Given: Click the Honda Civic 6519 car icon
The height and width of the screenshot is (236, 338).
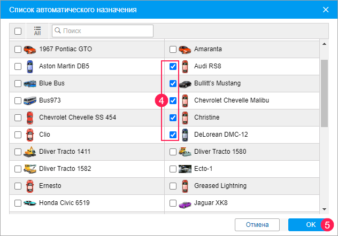Looking at the screenshot, I should [x=30, y=203].
